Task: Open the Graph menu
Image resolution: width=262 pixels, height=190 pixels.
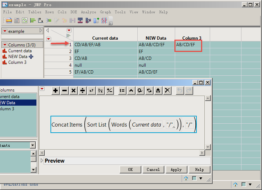Action: coord(106,12)
